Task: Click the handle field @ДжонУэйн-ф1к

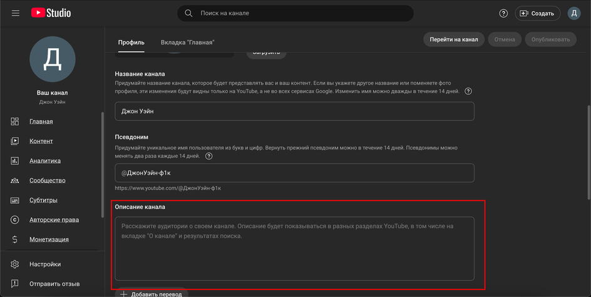Action: (x=294, y=173)
